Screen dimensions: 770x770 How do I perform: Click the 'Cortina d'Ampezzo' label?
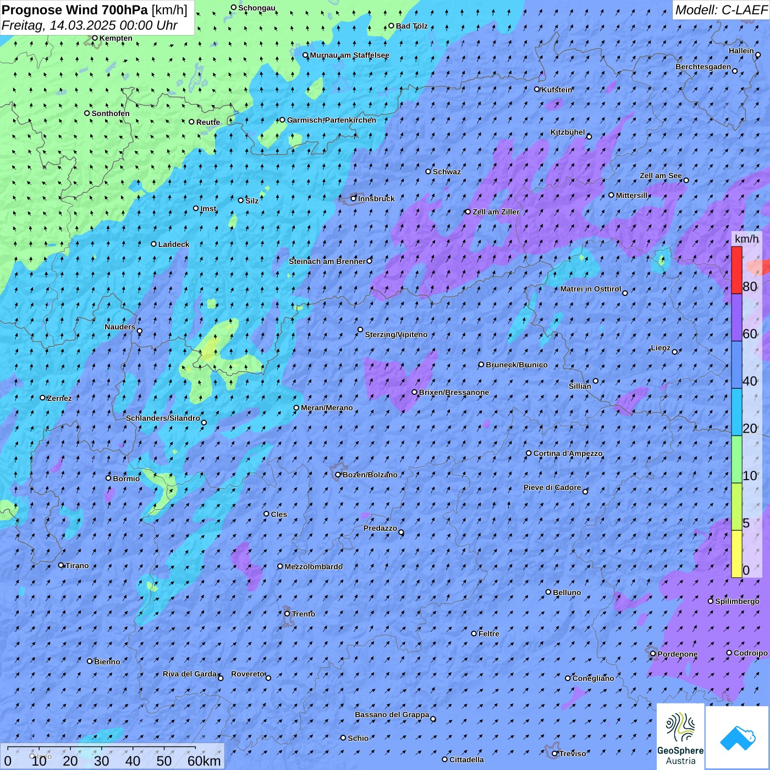click(x=568, y=453)
